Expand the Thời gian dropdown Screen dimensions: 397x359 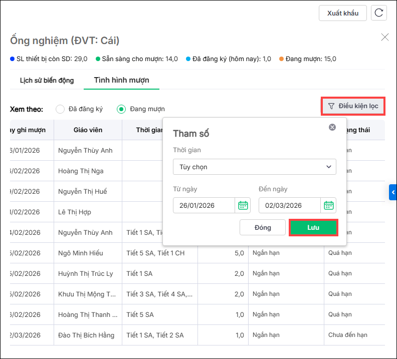pyautogui.click(x=254, y=167)
